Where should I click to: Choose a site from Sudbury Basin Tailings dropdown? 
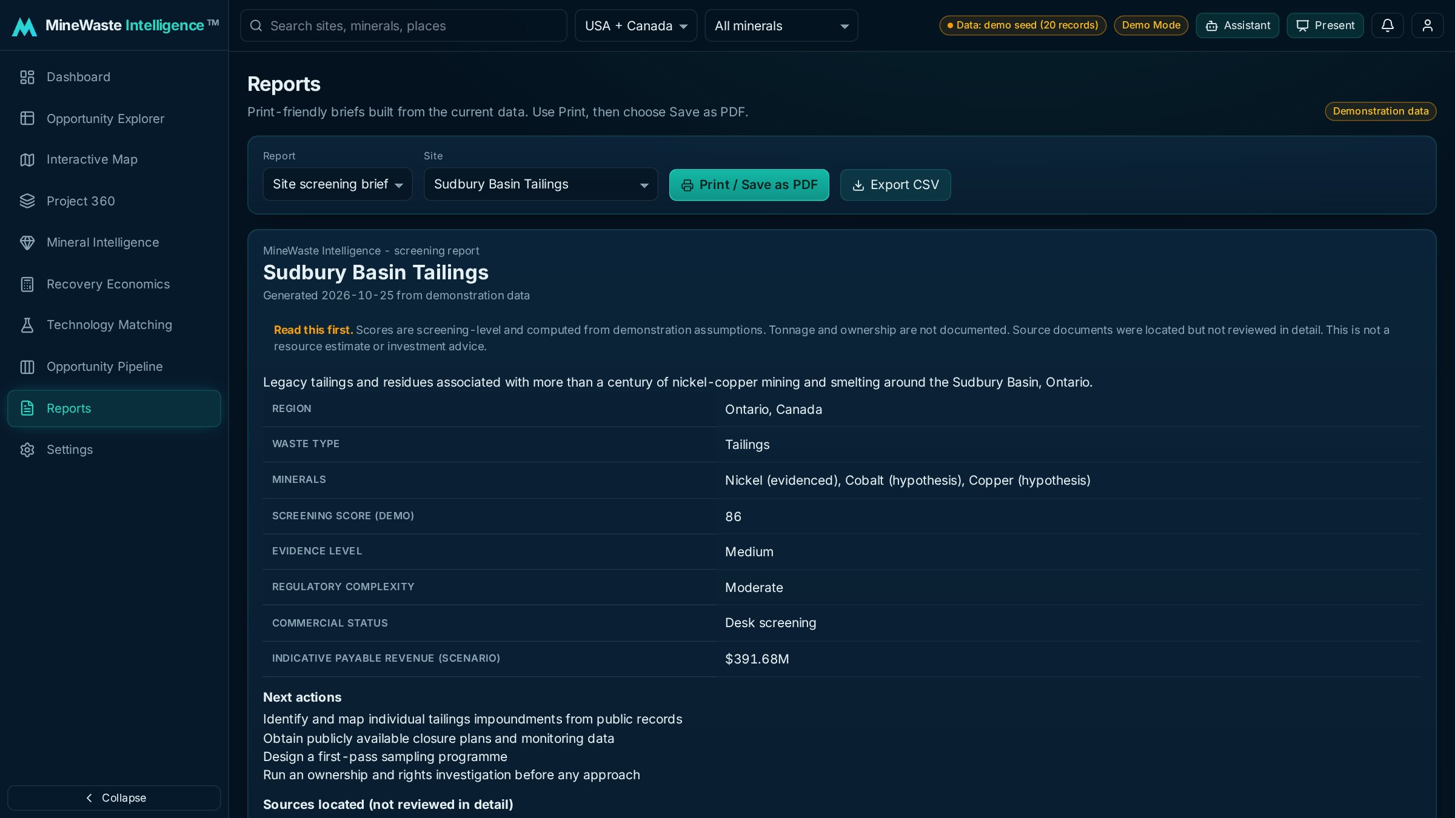pos(541,184)
